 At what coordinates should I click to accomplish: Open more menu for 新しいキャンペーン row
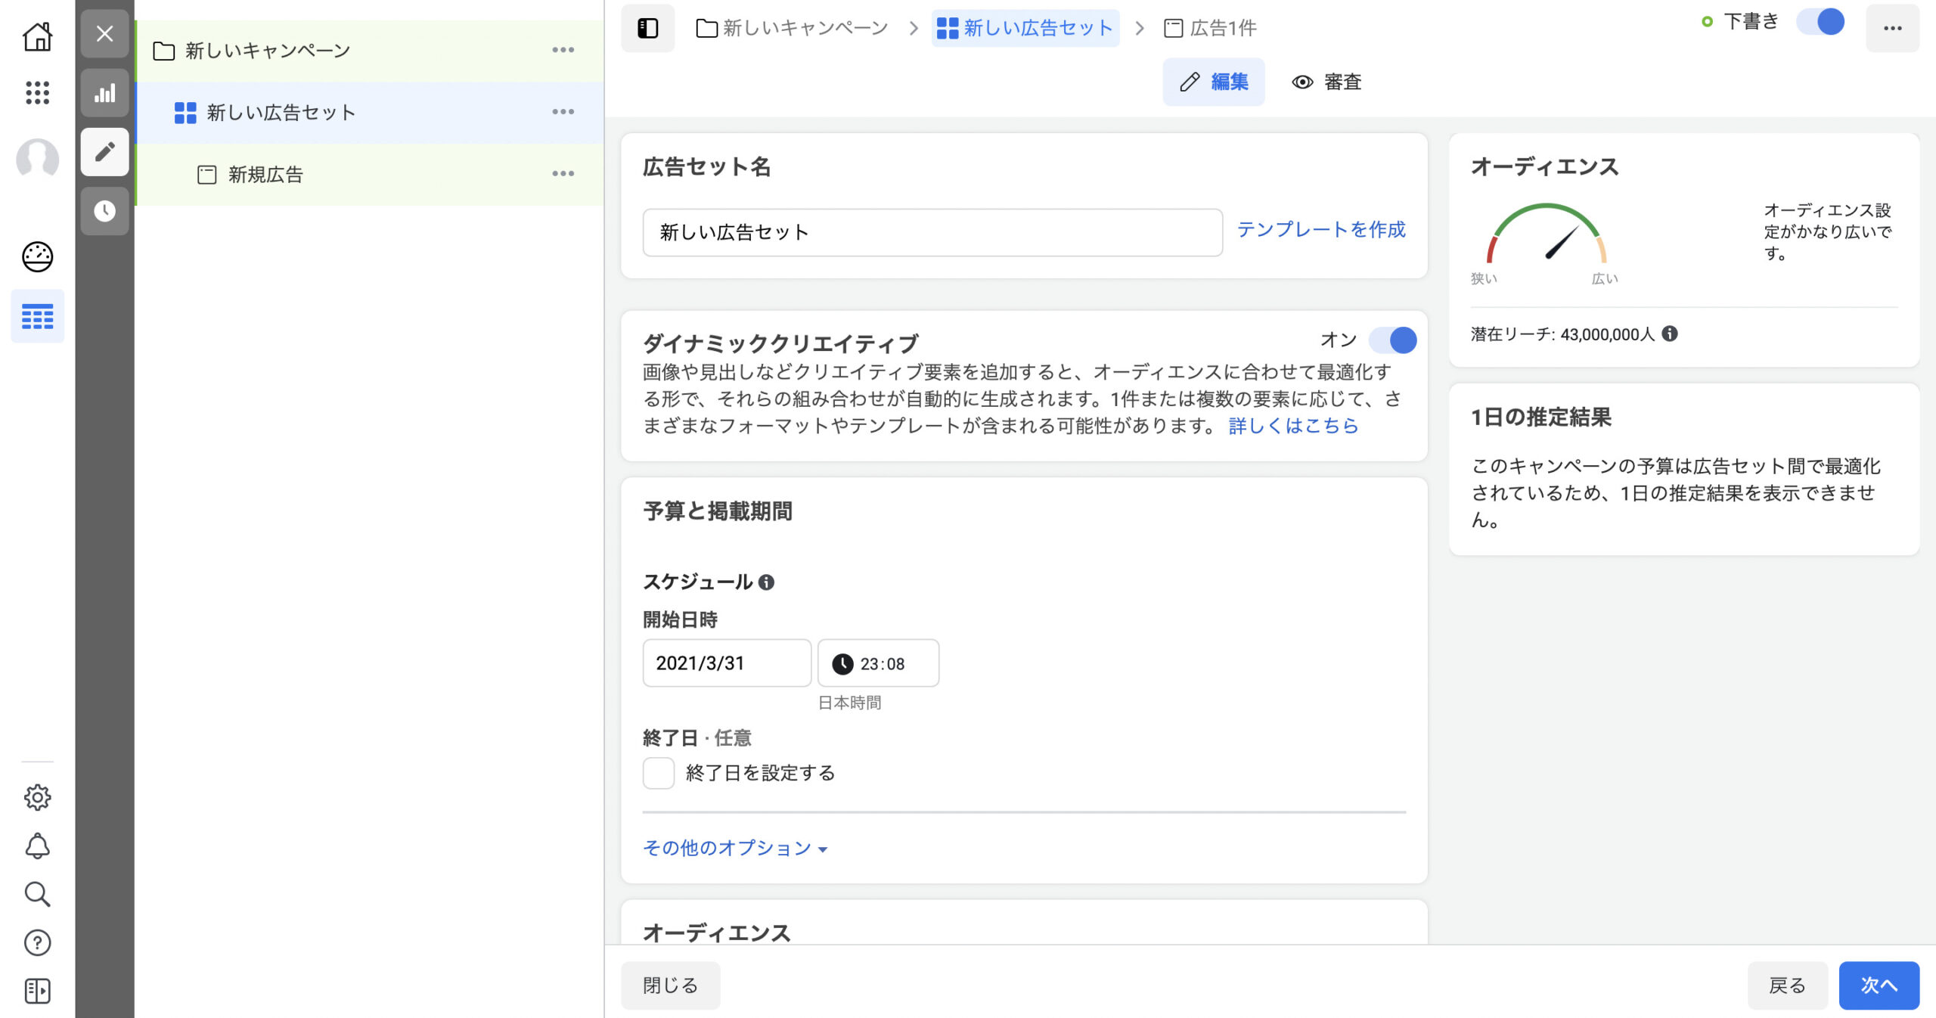(x=563, y=50)
